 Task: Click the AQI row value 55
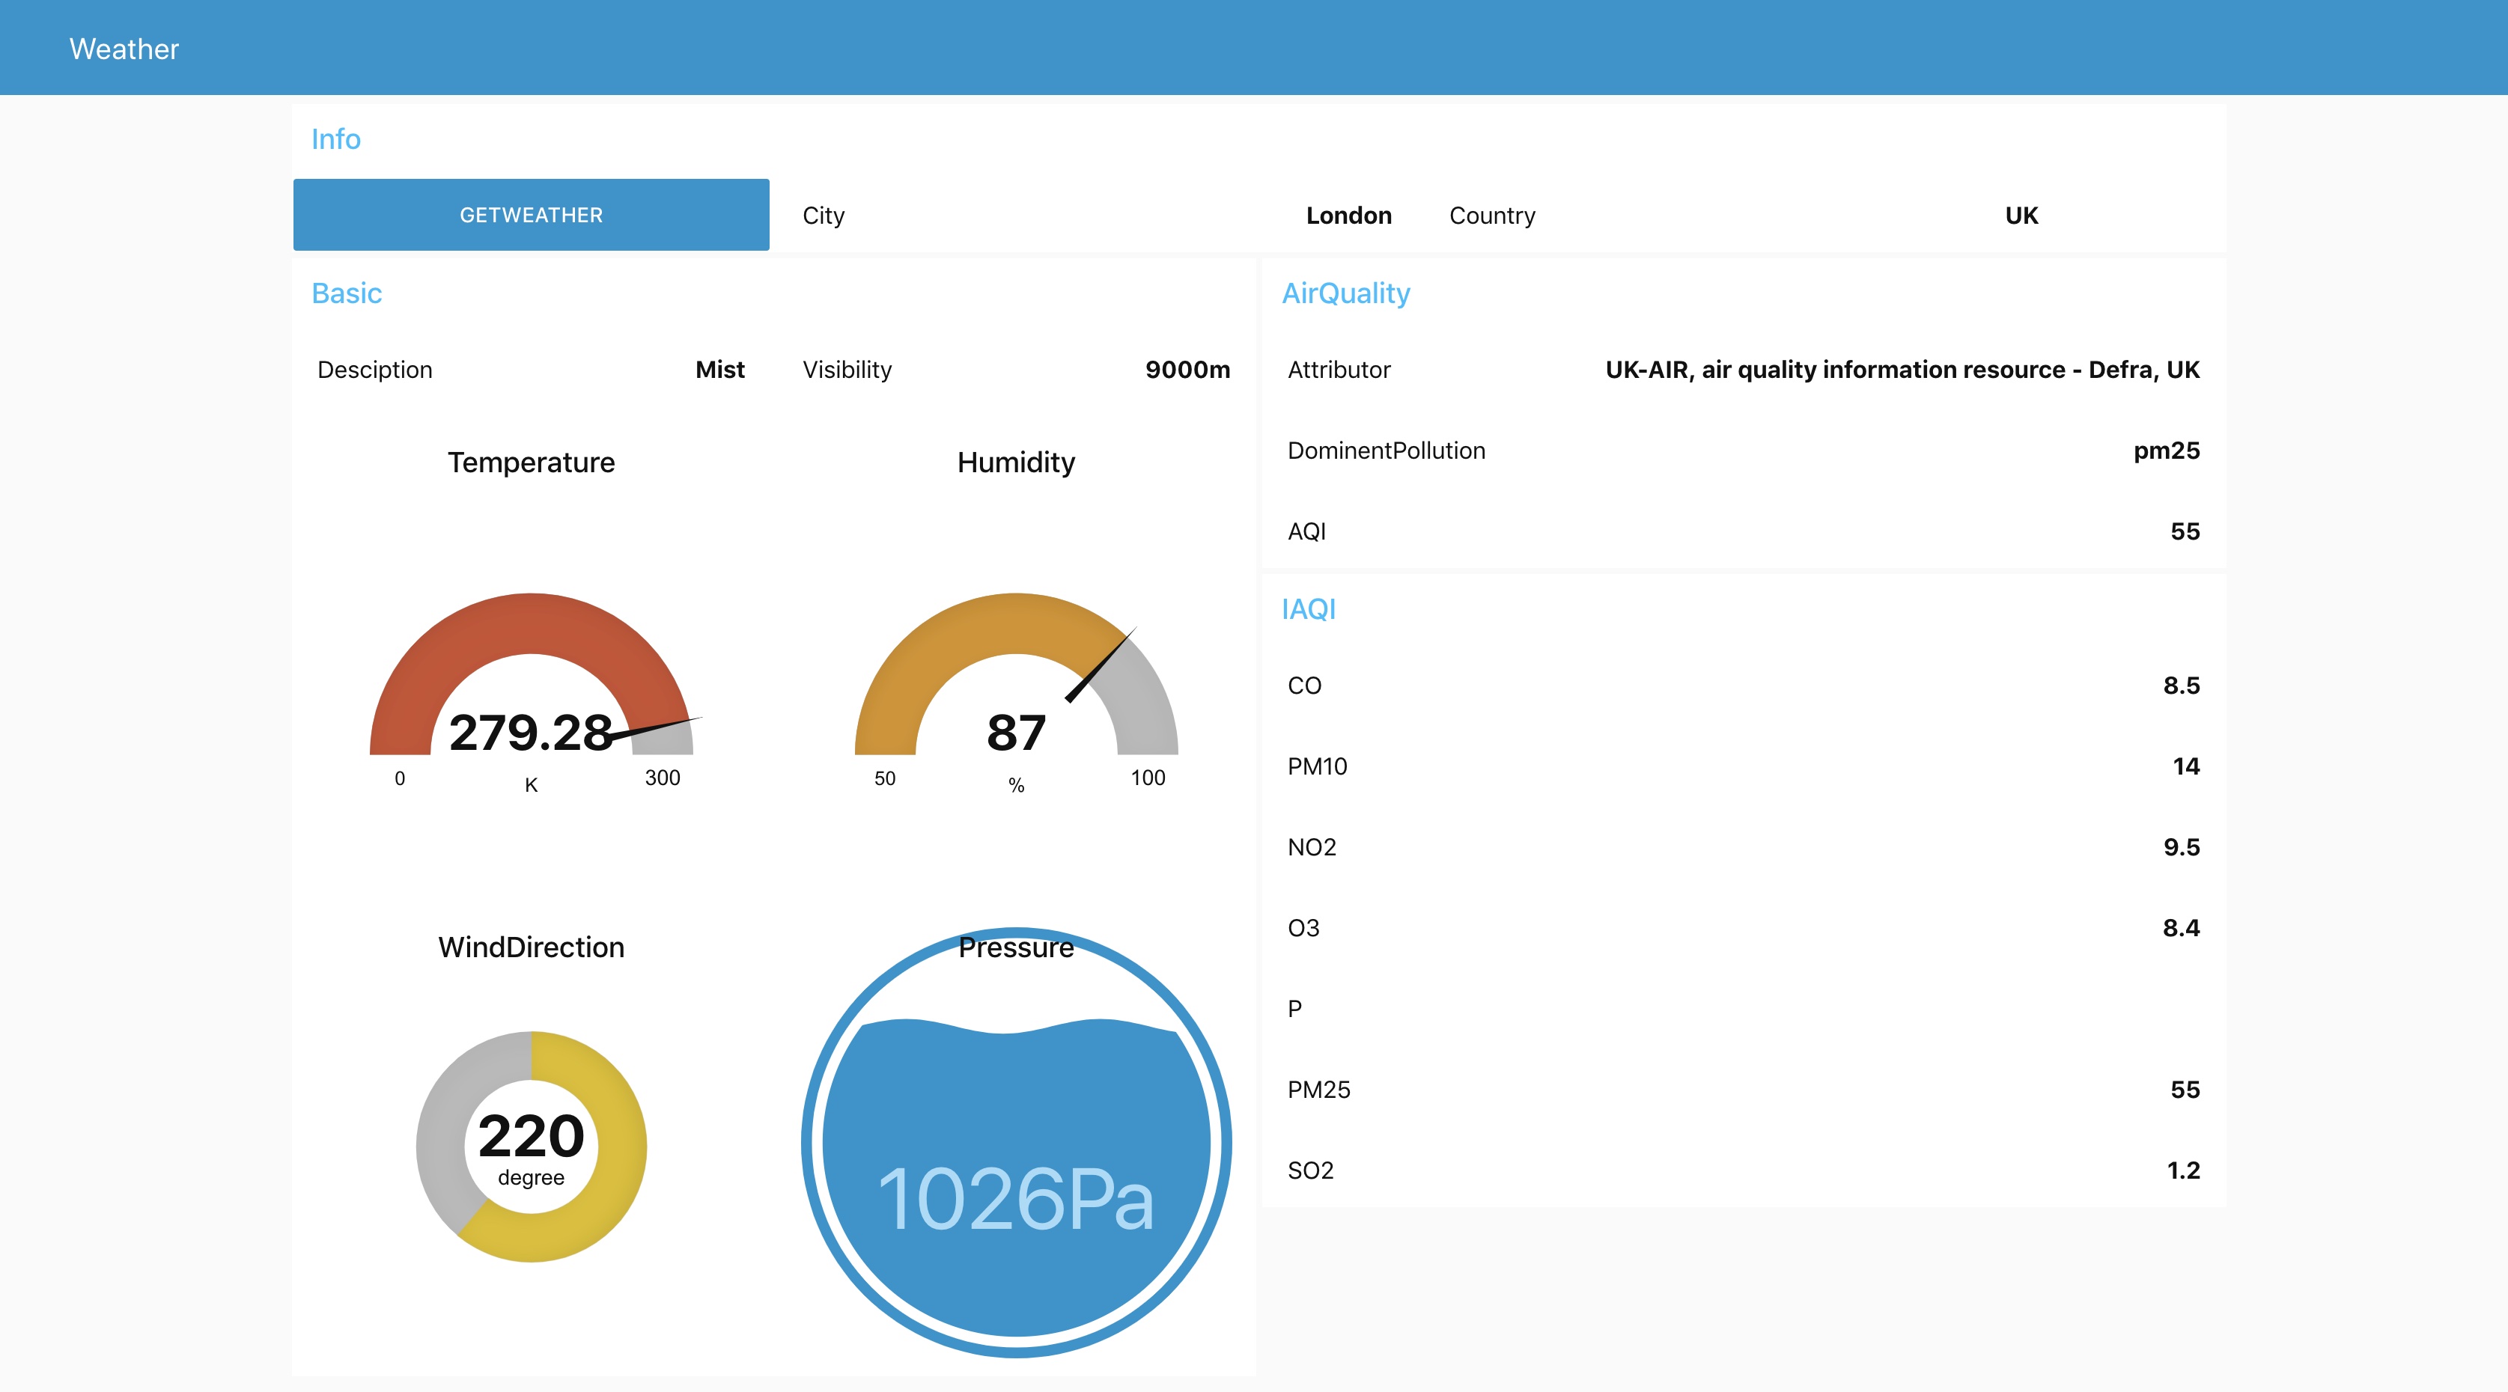[2184, 531]
